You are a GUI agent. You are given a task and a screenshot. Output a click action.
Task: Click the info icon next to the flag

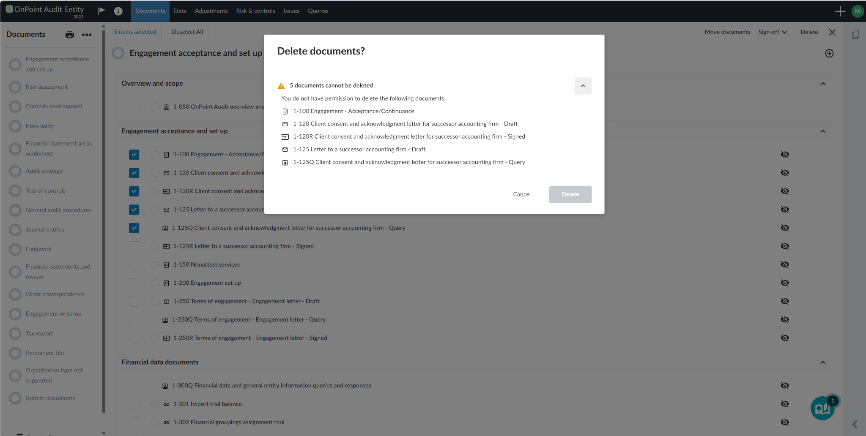pyautogui.click(x=118, y=11)
